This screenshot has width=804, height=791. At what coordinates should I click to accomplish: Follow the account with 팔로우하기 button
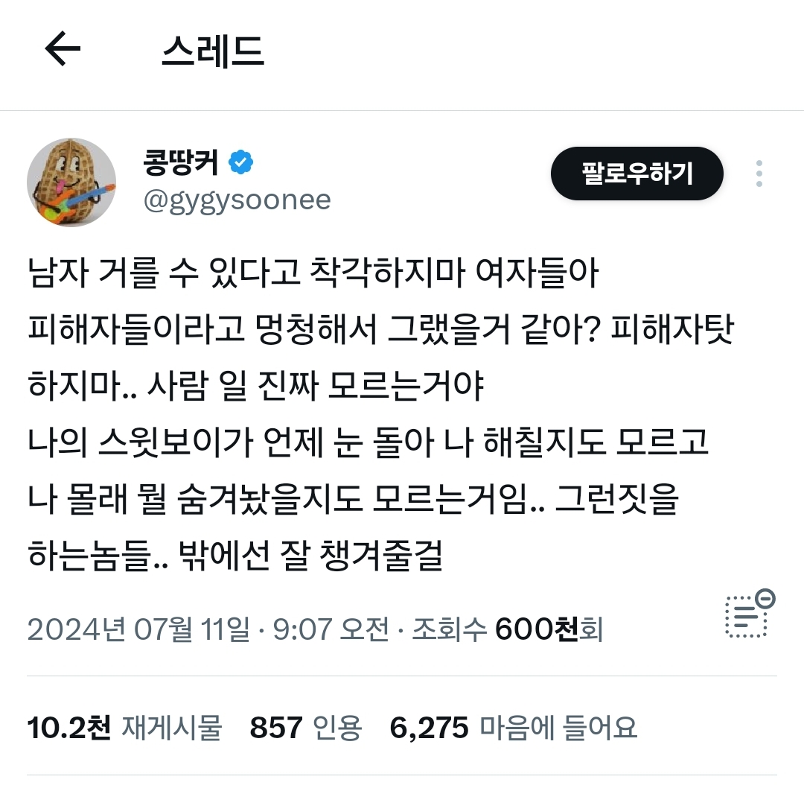[x=636, y=174]
